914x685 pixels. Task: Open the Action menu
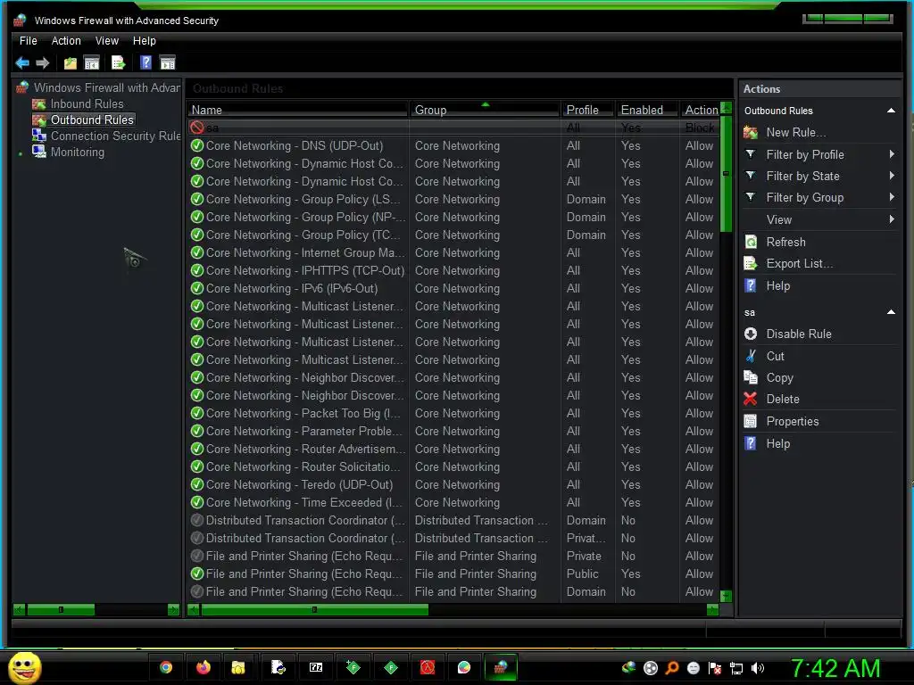(66, 41)
